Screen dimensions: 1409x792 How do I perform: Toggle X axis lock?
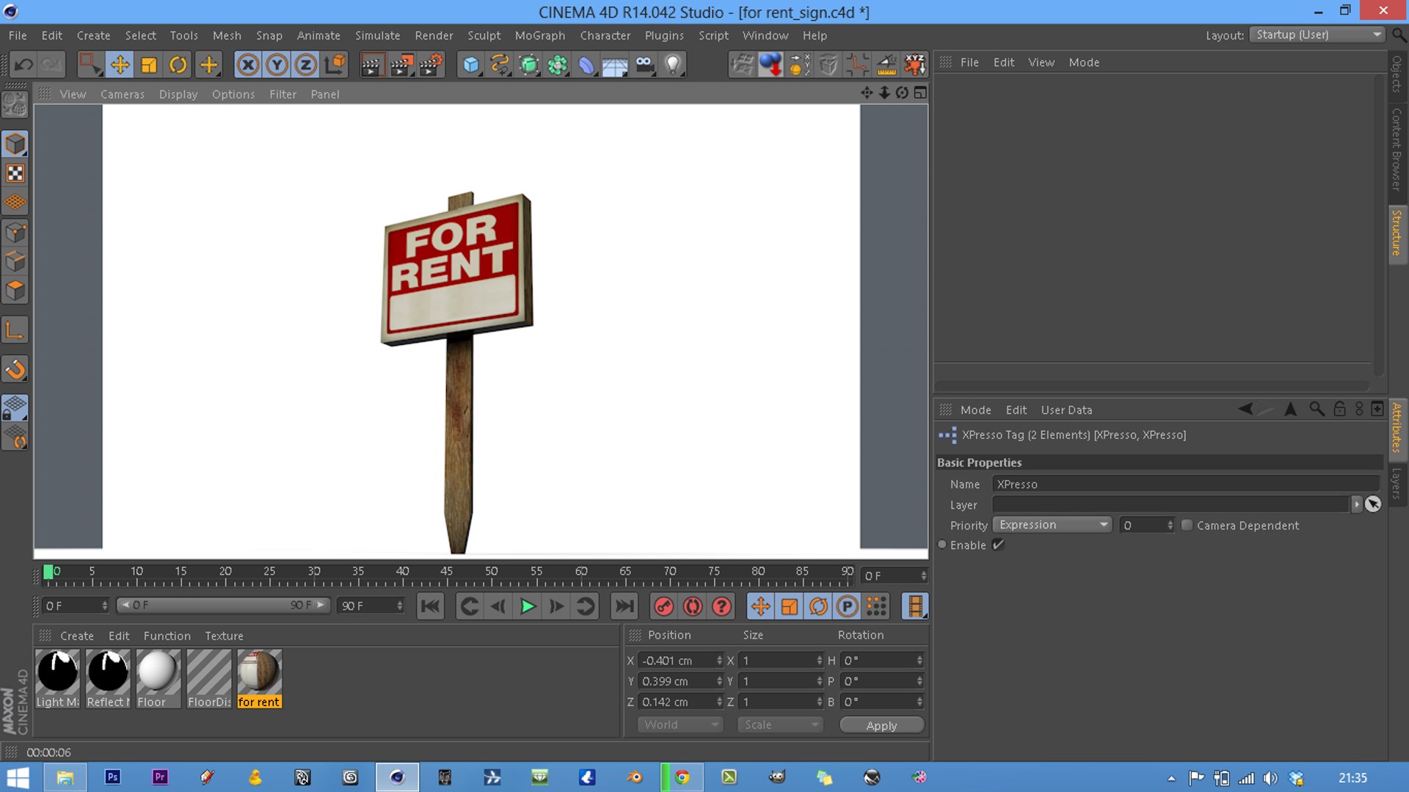[x=248, y=65]
